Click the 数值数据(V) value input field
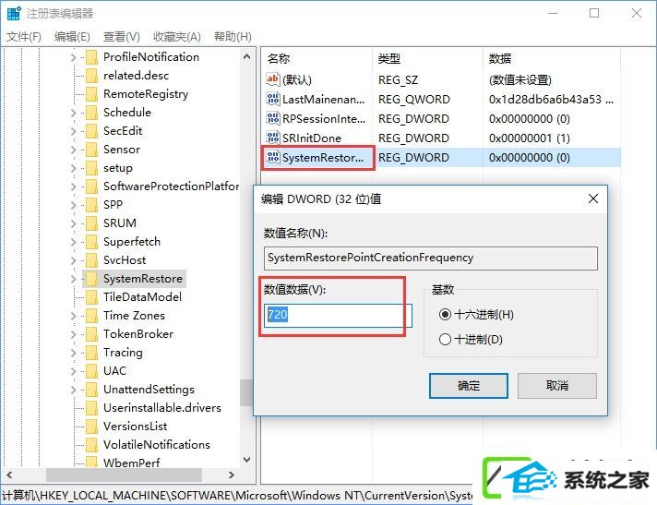The image size is (657, 505). (x=338, y=315)
